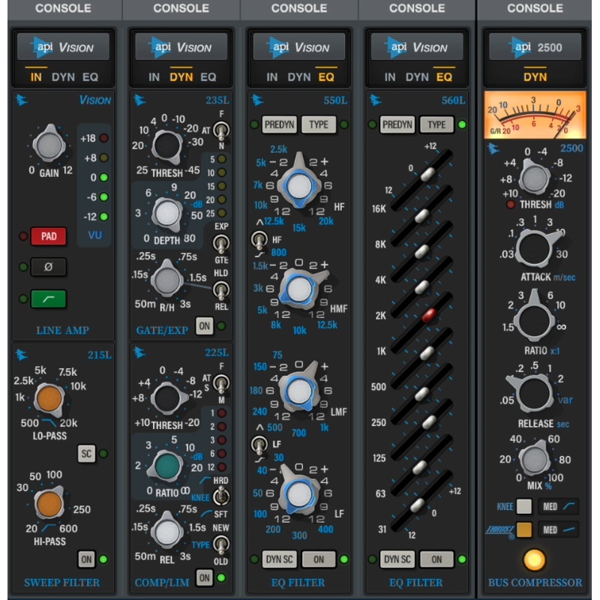The height and width of the screenshot is (600, 600).
Task: Flip the HF shelf/peak switch
Action: click(x=259, y=240)
